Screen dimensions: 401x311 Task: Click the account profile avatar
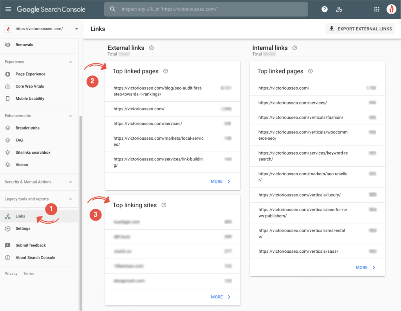click(391, 9)
